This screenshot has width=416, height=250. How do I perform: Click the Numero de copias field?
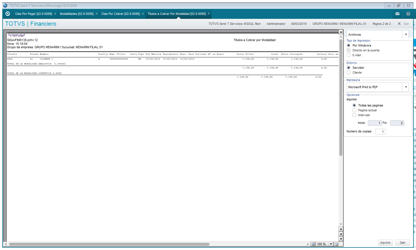[x=380, y=132]
